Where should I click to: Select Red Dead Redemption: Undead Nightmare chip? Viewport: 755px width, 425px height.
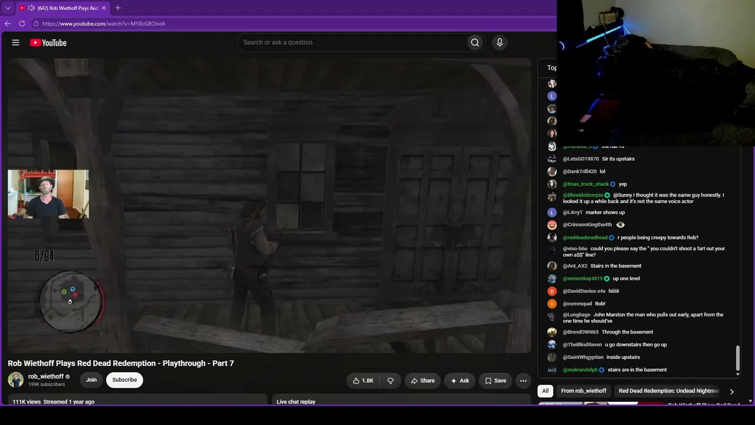tap(669, 391)
